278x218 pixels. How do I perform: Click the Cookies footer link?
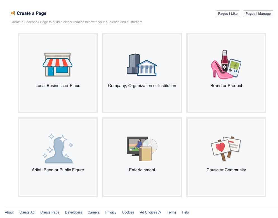[128, 212]
